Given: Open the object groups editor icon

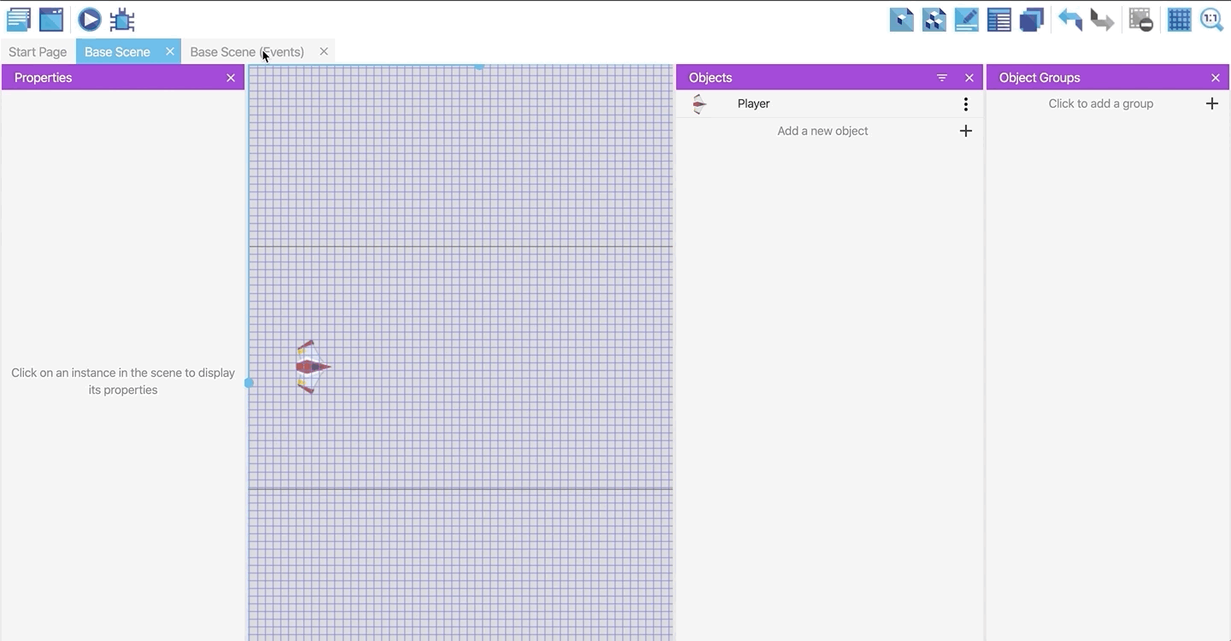Looking at the screenshot, I should (x=934, y=19).
